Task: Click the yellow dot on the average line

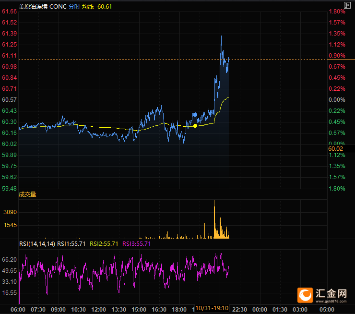Action: click(195, 126)
